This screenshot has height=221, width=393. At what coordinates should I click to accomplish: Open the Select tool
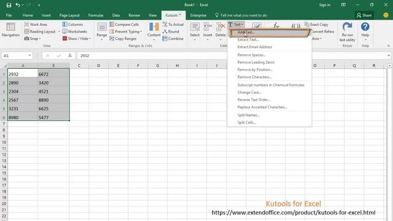click(x=195, y=32)
